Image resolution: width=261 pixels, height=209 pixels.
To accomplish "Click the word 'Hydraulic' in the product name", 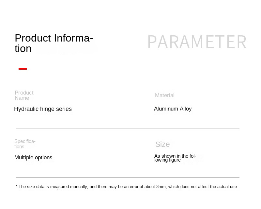I will [26, 109].
